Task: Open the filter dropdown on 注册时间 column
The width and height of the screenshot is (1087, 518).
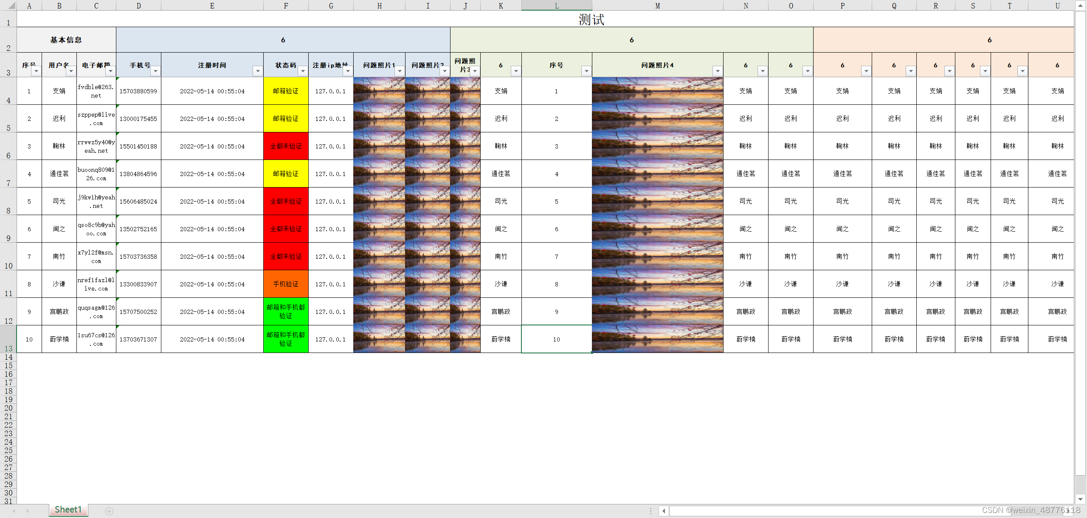Action: point(258,71)
